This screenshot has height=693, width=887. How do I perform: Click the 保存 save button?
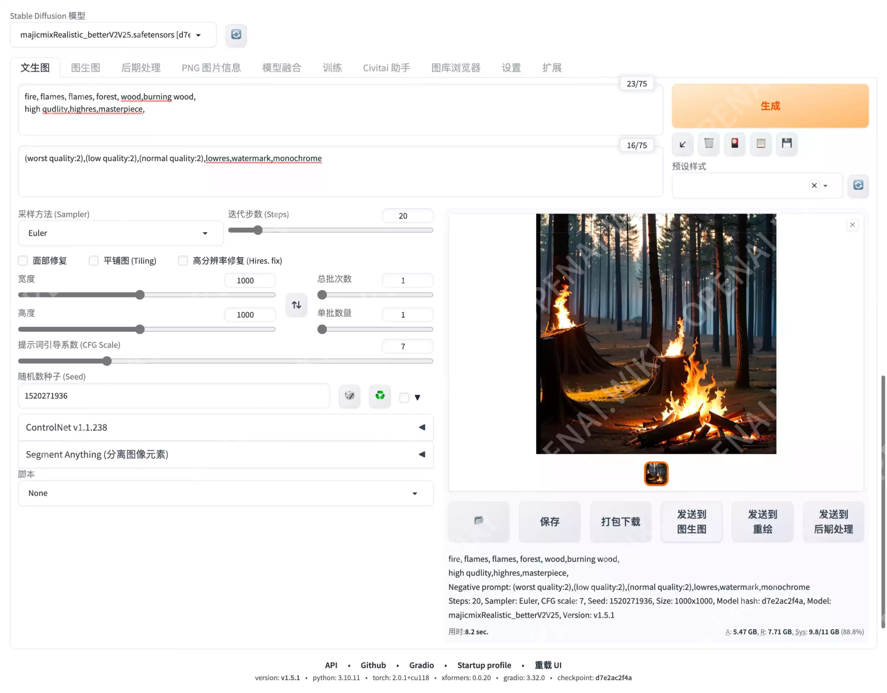550,521
